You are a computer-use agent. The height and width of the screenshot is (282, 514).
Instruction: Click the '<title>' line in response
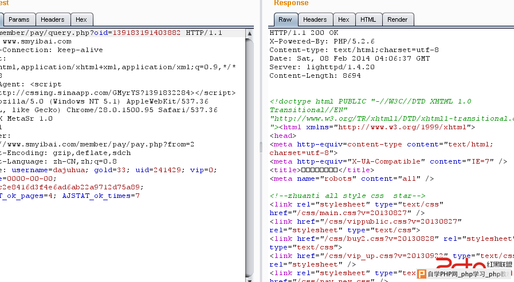pyautogui.click(x=322, y=170)
